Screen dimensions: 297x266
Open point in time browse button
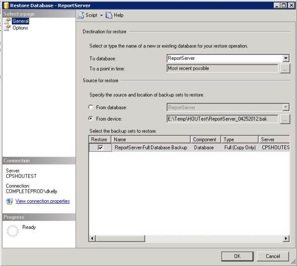click(x=285, y=69)
